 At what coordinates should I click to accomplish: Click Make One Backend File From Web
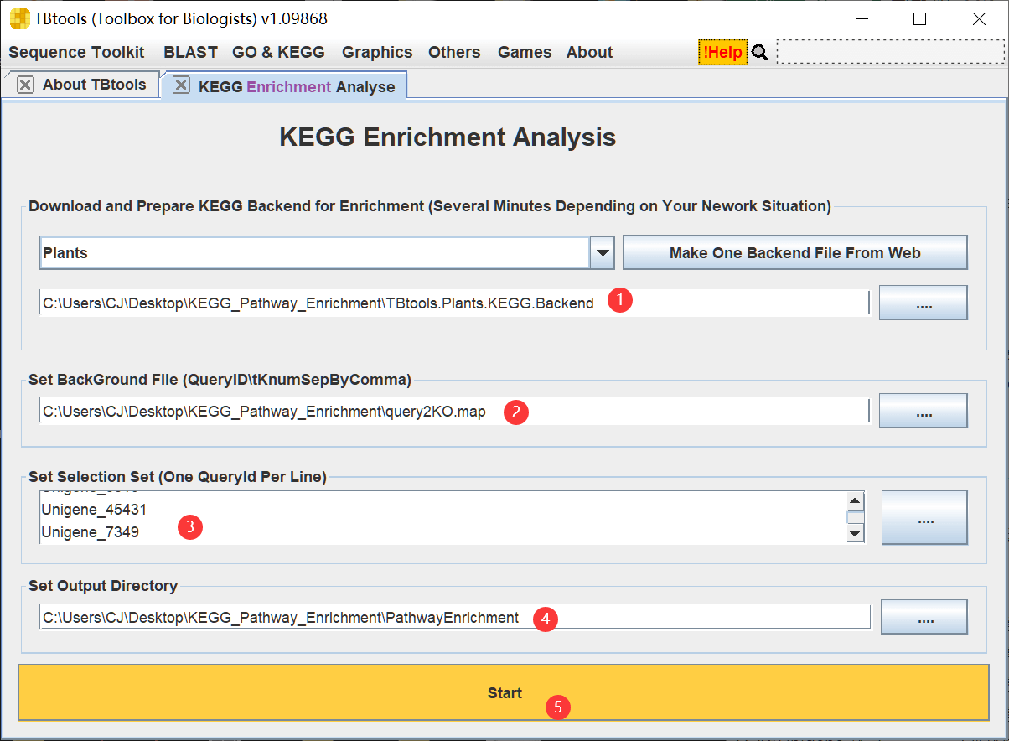tap(794, 252)
